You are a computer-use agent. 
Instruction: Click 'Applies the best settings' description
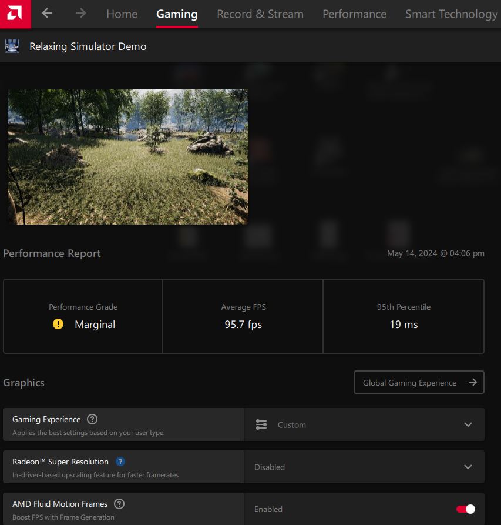pyautogui.click(x=88, y=433)
